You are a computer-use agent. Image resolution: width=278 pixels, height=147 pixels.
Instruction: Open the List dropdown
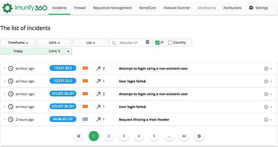(x=91, y=43)
